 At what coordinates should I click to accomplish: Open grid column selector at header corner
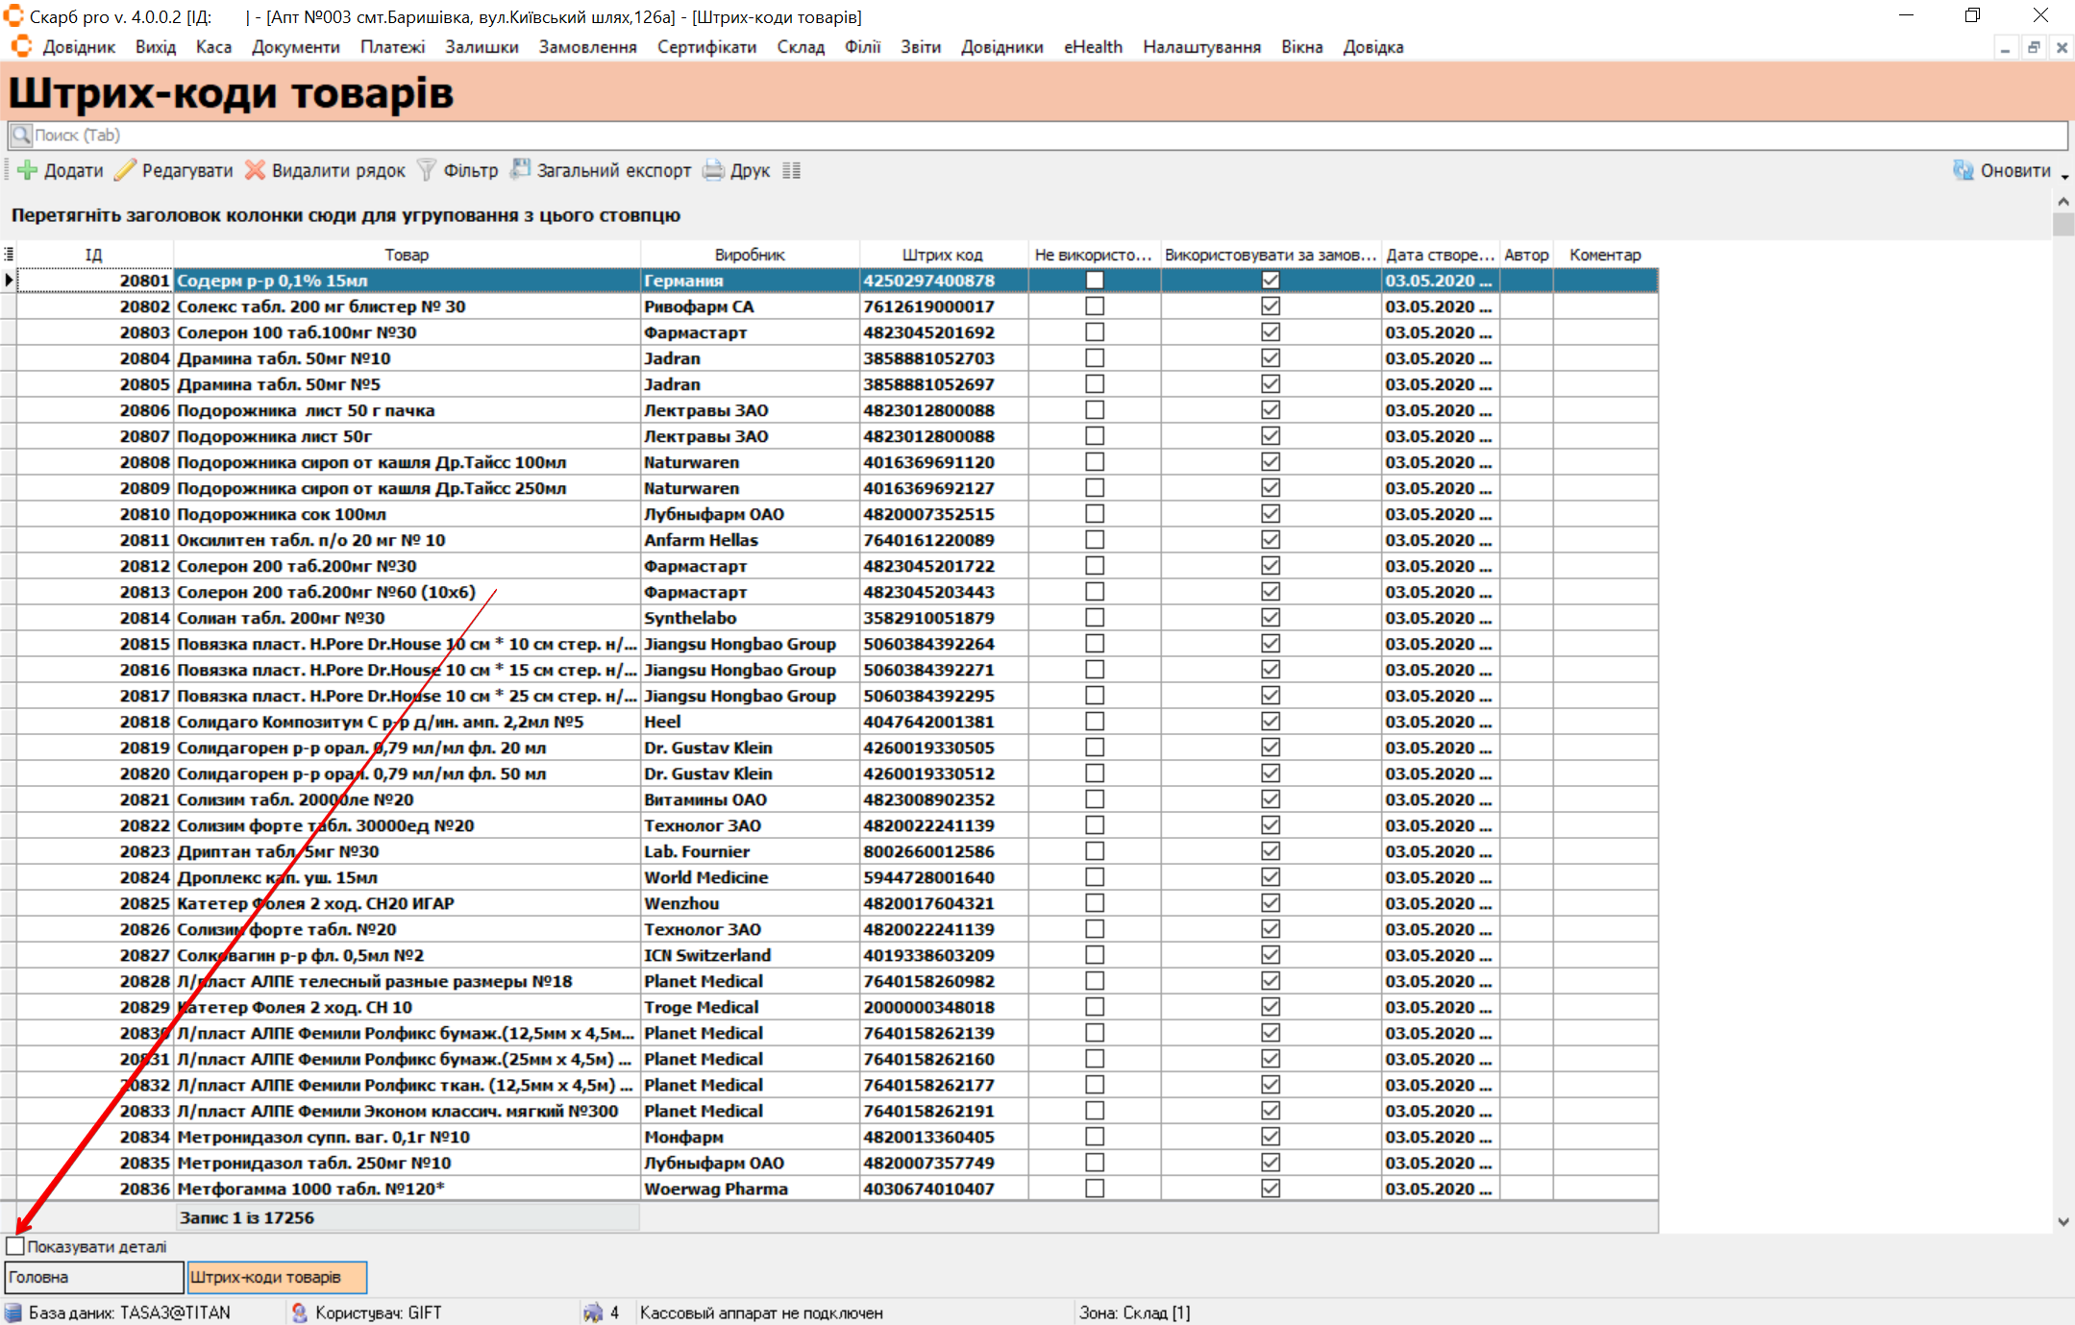[9, 255]
